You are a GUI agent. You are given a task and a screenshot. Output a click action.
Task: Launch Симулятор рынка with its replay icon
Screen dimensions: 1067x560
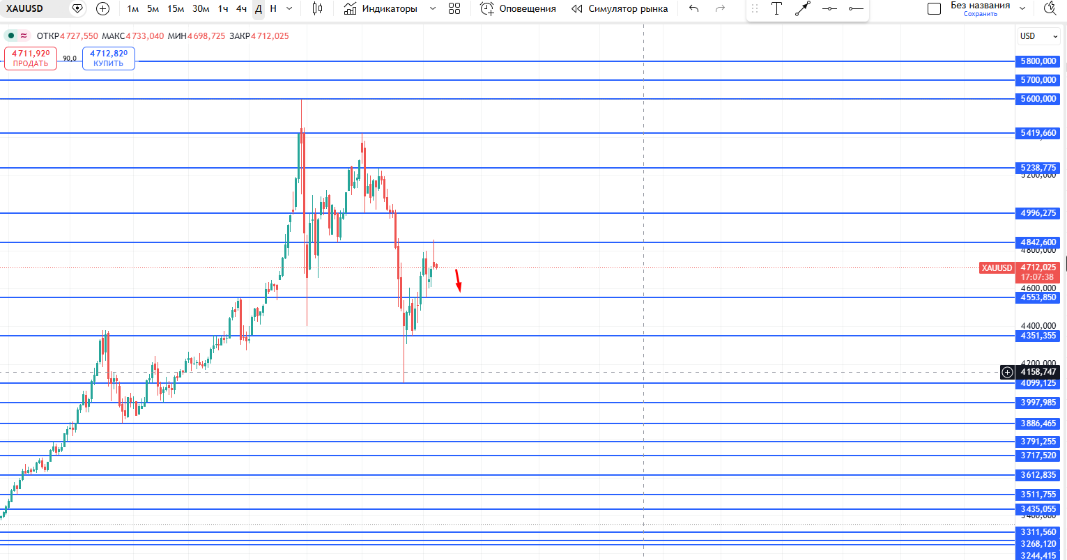click(576, 8)
